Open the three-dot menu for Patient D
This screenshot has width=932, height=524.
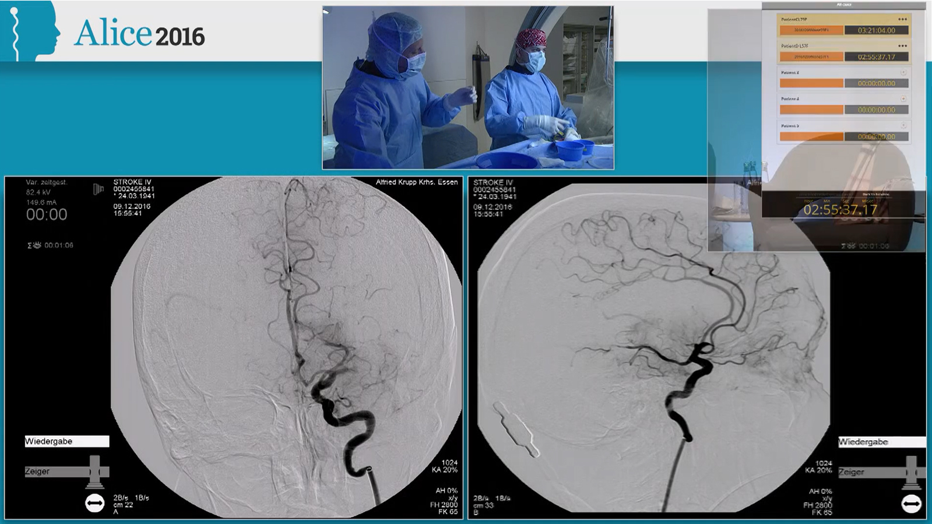[x=902, y=46]
